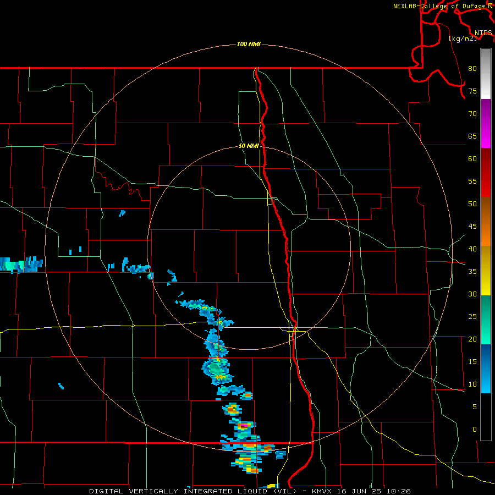This screenshot has width=495, height=495.
Task: Click the scale value 15
Action: click(x=472, y=361)
